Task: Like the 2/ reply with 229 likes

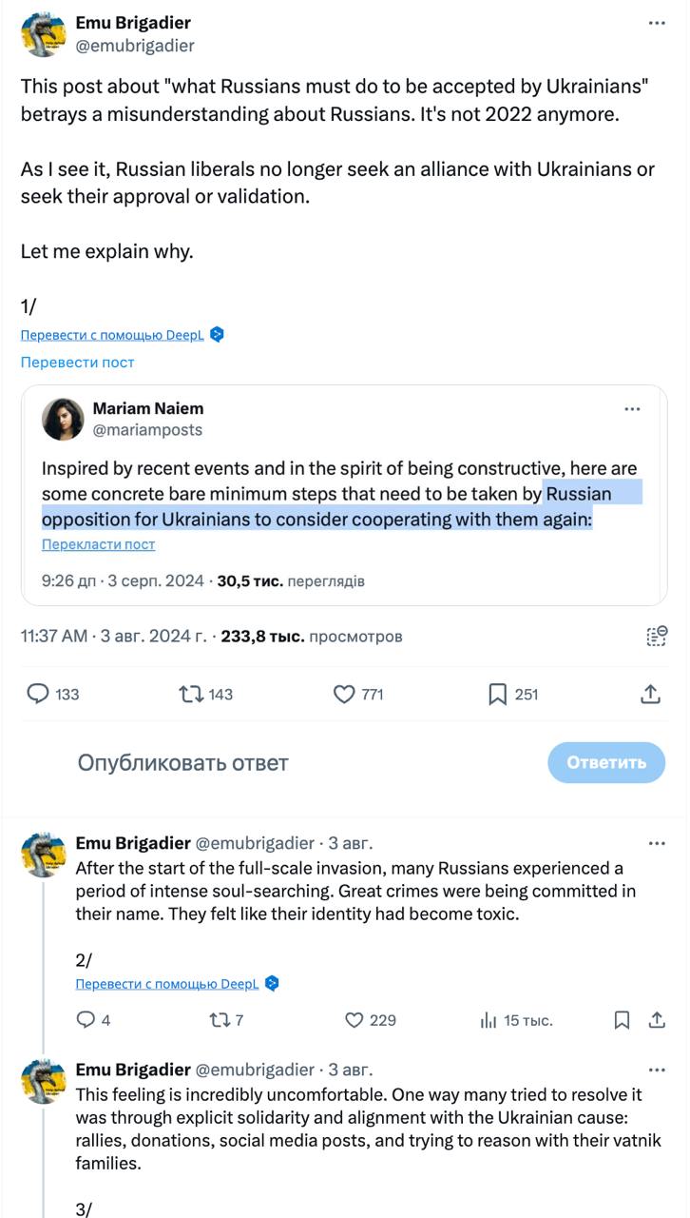Action: [355, 1020]
